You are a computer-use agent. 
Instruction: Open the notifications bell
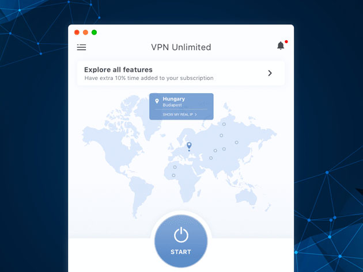tap(281, 45)
